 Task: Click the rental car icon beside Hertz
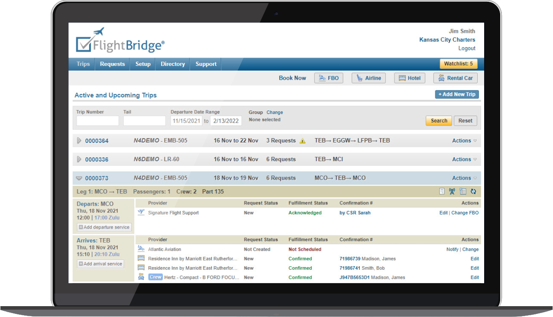coord(141,277)
